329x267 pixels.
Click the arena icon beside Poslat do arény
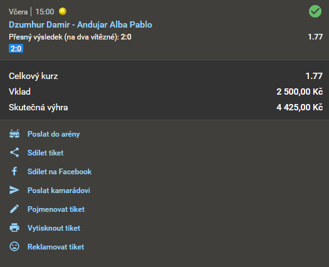click(x=14, y=134)
